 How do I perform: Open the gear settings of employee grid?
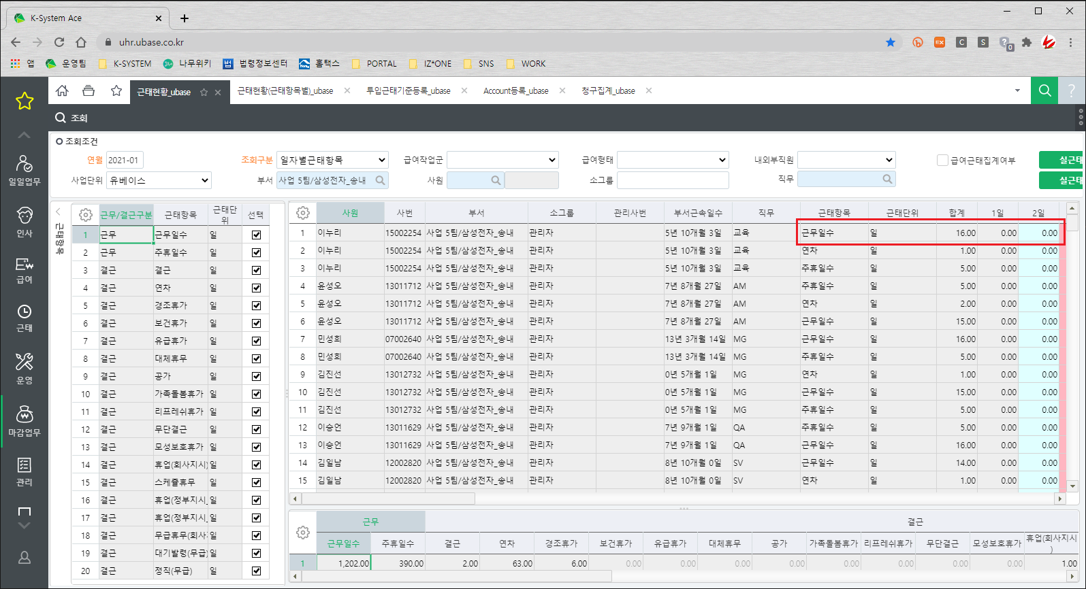[303, 213]
